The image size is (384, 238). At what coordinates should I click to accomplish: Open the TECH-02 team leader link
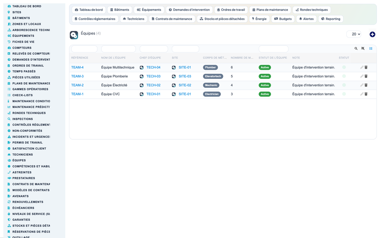(x=153, y=85)
